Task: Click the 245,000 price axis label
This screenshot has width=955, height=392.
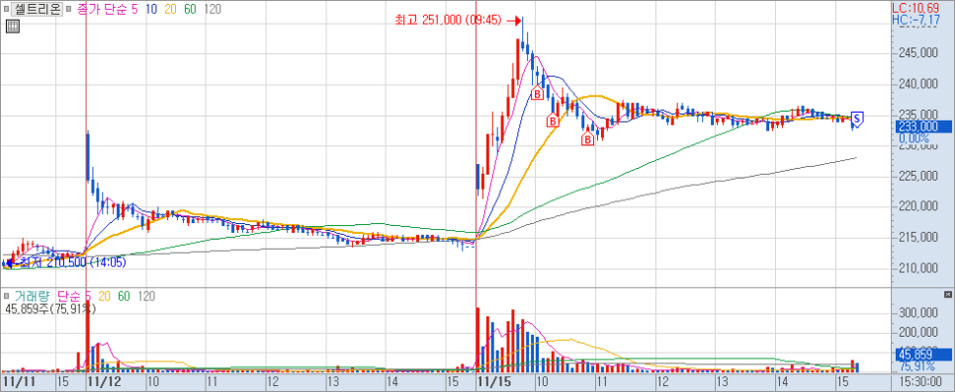Action: (918, 53)
